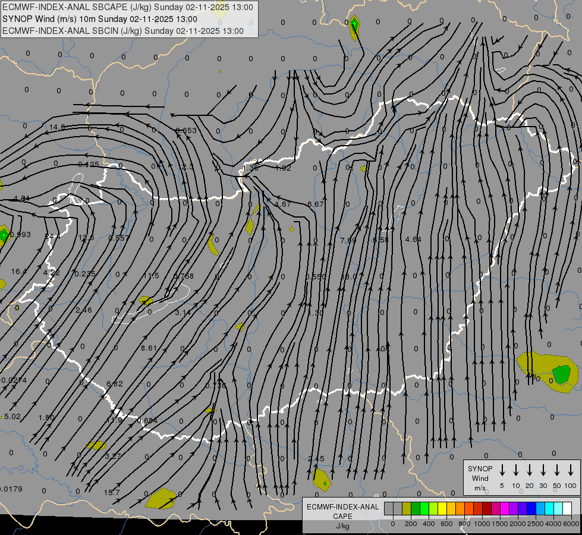Select the dark green CAPE legend swatch
The image size is (582, 535).
pos(416,509)
